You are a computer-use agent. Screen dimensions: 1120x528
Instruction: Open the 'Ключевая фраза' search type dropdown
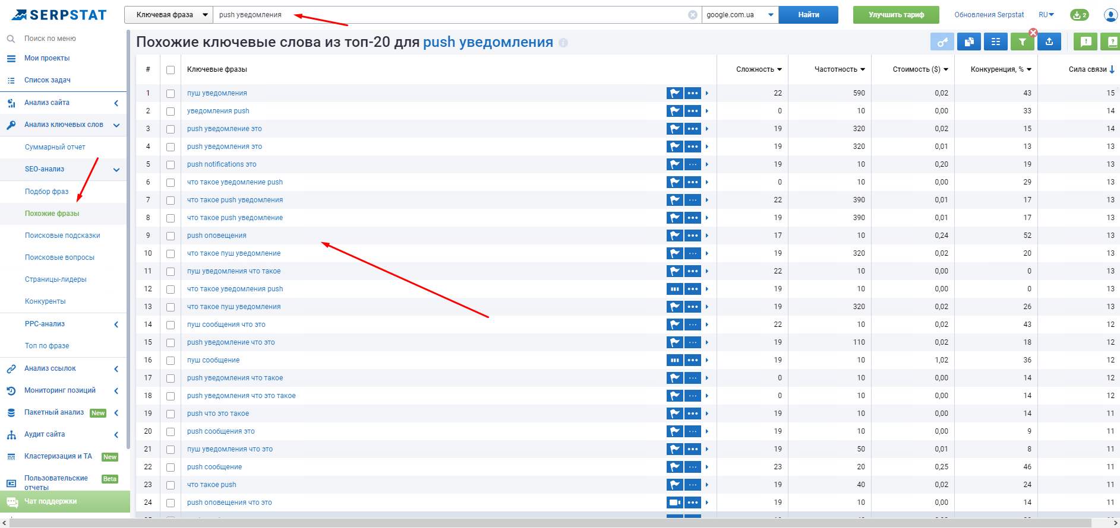pos(168,15)
